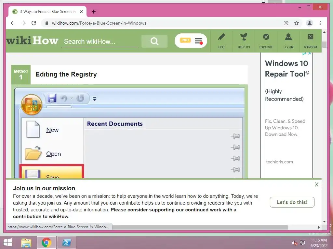Dismiss the mission banner with X
Viewport: 333px width, 249px height.
(x=316, y=184)
